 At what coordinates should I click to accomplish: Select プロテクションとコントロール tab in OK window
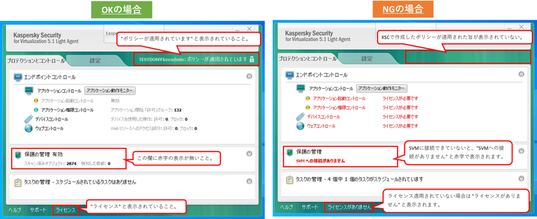(x=36, y=60)
